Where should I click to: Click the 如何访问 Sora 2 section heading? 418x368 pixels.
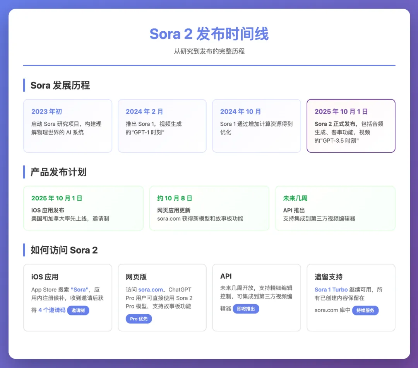(64, 250)
